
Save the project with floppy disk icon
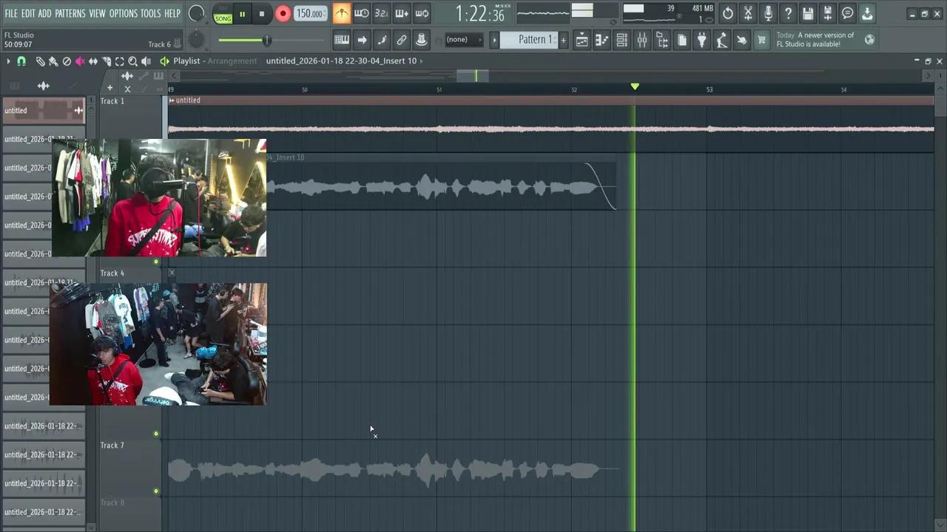808,13
